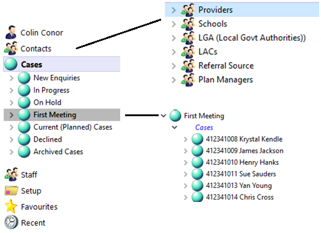Collapse the expanded First Meeting node

[x=163, y=116]
